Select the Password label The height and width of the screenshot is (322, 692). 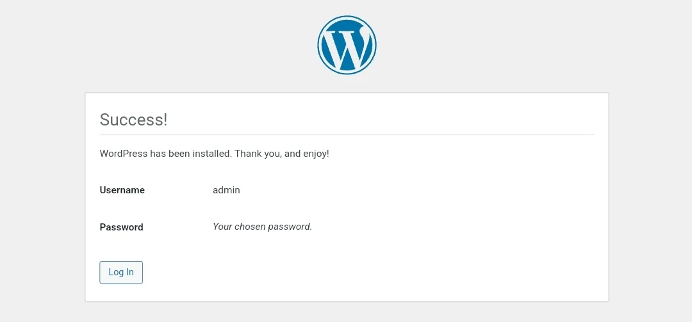click(x=121, y=227)
